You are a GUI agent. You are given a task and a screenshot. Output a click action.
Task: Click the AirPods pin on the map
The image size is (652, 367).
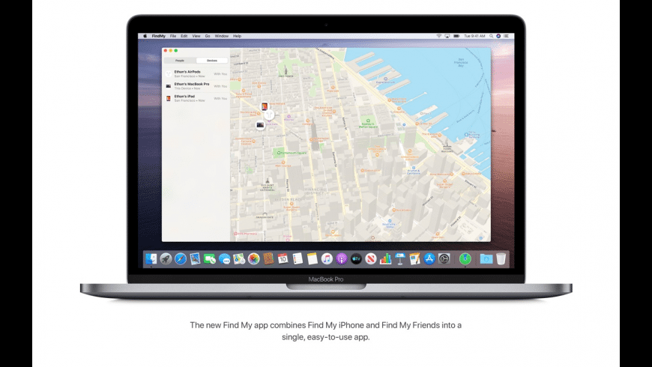pyautogui.click(x=270, y=114)
